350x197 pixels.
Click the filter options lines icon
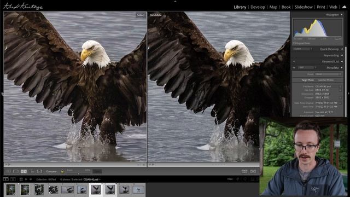(x=252, y=179)
